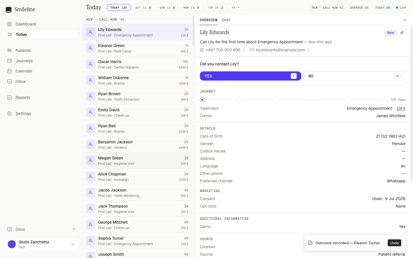
Task: Undo the recorded outcome
Action: (x=394, y=243)
